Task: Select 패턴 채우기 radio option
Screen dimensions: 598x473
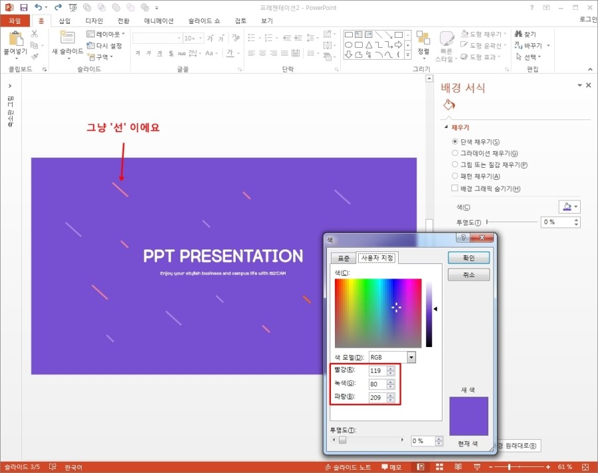Action: pos(454,176)
